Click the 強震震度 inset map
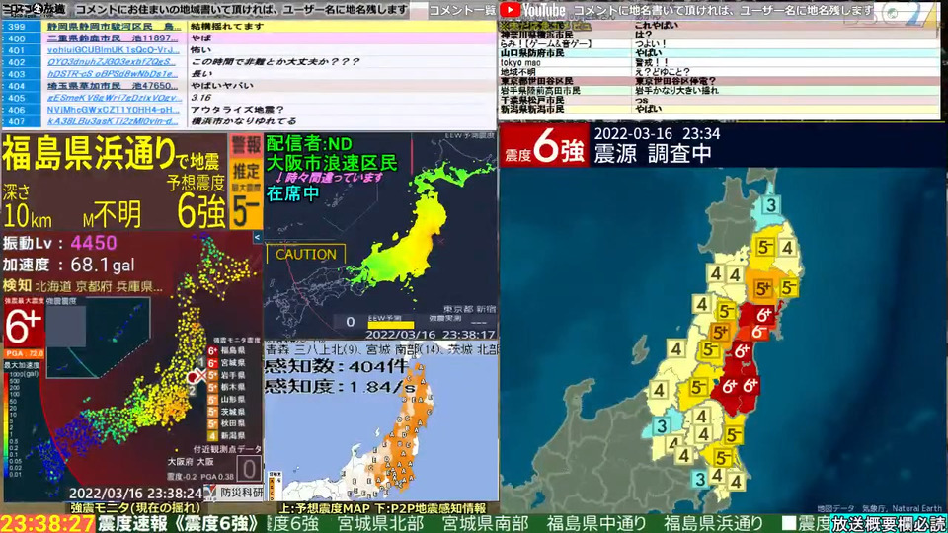948x533 pixels. 98,336
